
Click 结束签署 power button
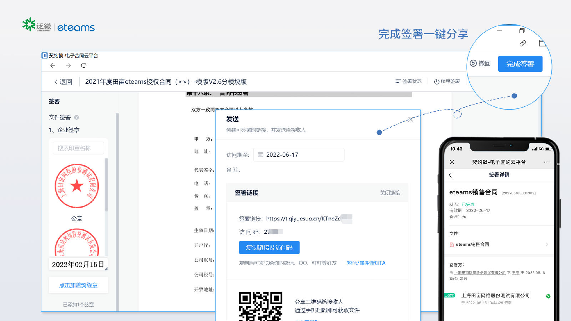447,81
